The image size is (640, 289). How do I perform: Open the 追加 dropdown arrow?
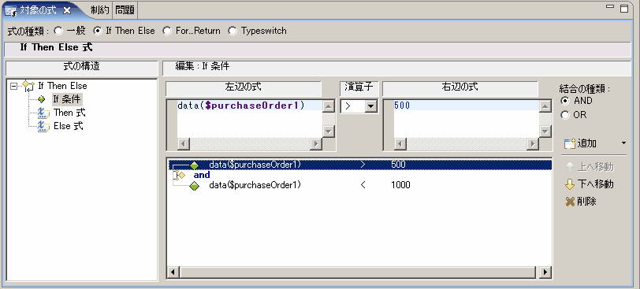tap(623, 143)
